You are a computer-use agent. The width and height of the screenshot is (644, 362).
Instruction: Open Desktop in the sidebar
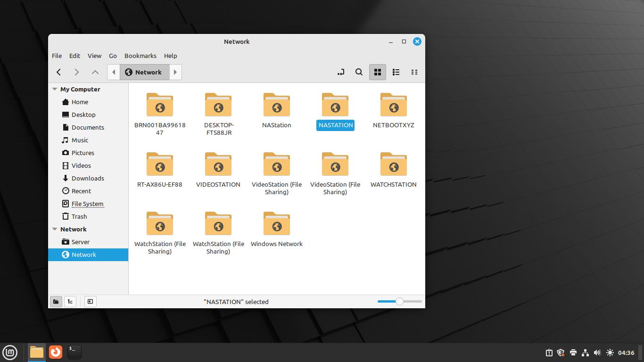(88, 115)
